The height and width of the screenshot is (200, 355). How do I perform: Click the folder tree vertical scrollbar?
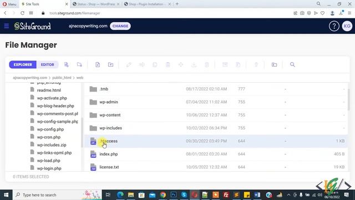point(82,133)
